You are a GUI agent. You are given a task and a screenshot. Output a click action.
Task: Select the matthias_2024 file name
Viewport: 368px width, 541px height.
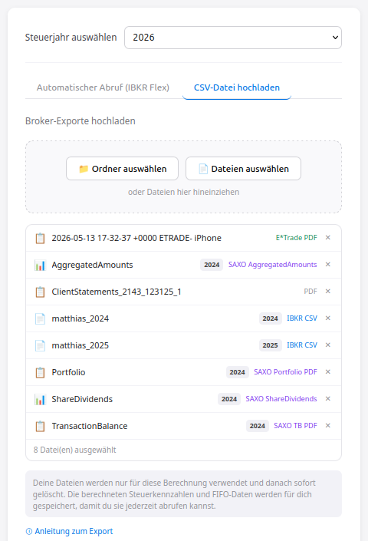[80, 318]
